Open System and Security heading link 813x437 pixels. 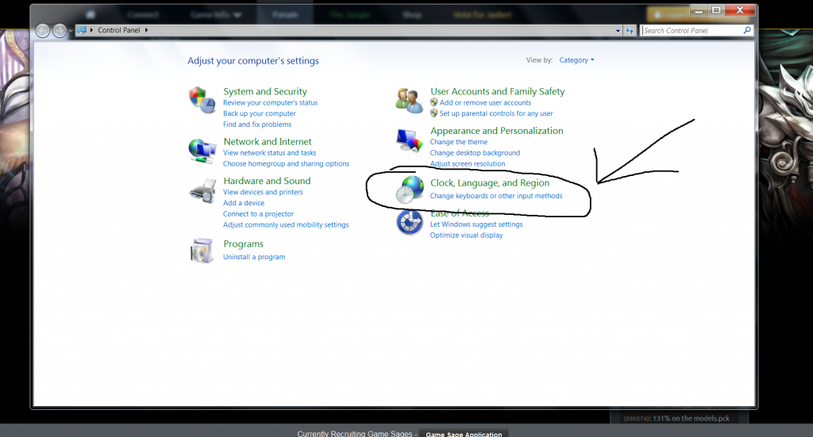pos(265,91)
